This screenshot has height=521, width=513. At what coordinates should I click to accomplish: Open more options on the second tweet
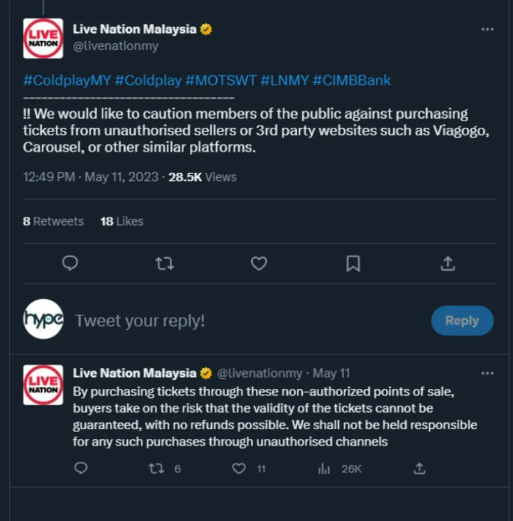click(487, 373)
